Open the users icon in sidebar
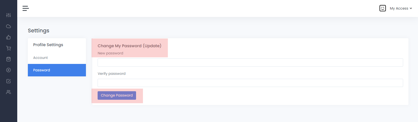The image size is (418, 122). [8, 92]
